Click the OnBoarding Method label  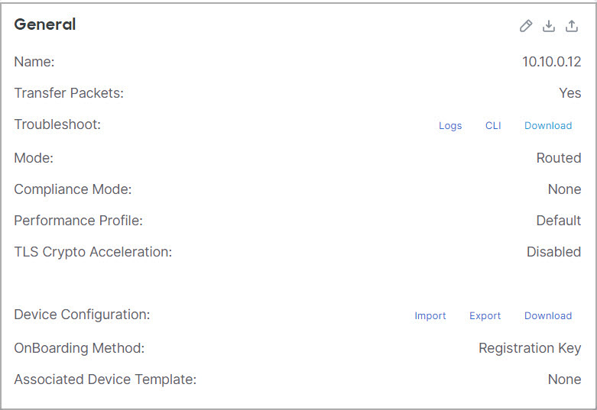79,348
